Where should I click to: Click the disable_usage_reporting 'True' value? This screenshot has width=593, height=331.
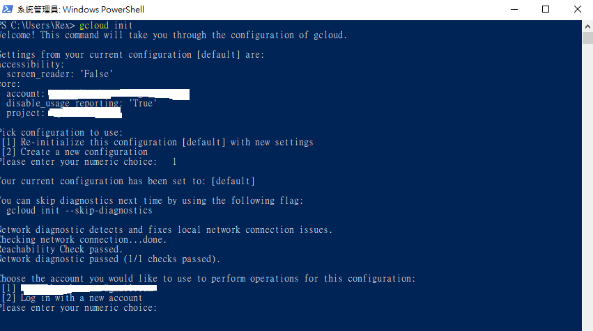click(x=143, y=104)
